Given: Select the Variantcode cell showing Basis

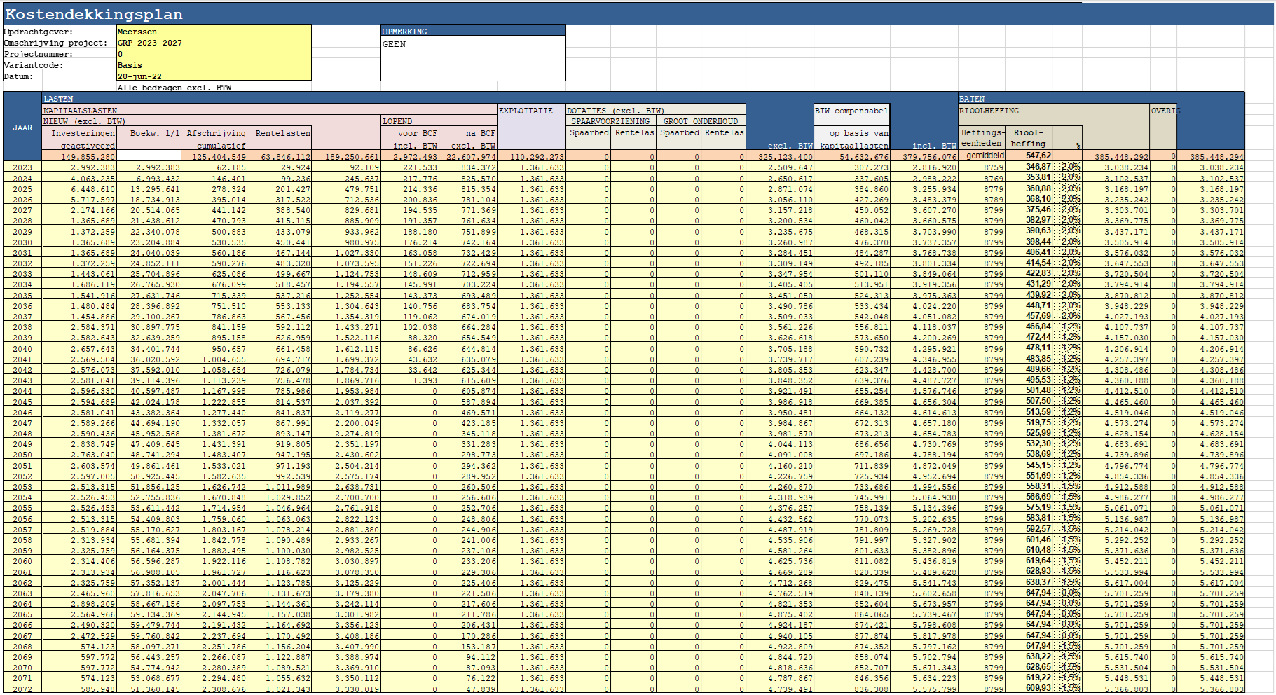Looking at the screenshot, I should (x=213, y=65).
